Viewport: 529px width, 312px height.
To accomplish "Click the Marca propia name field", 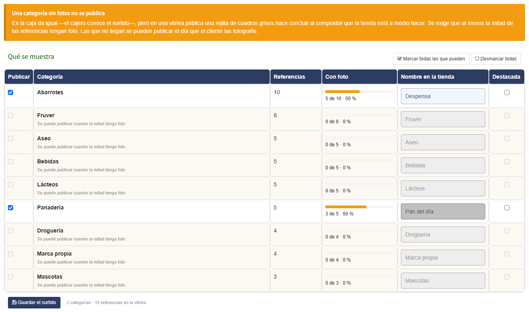I will tap(443, 258).
